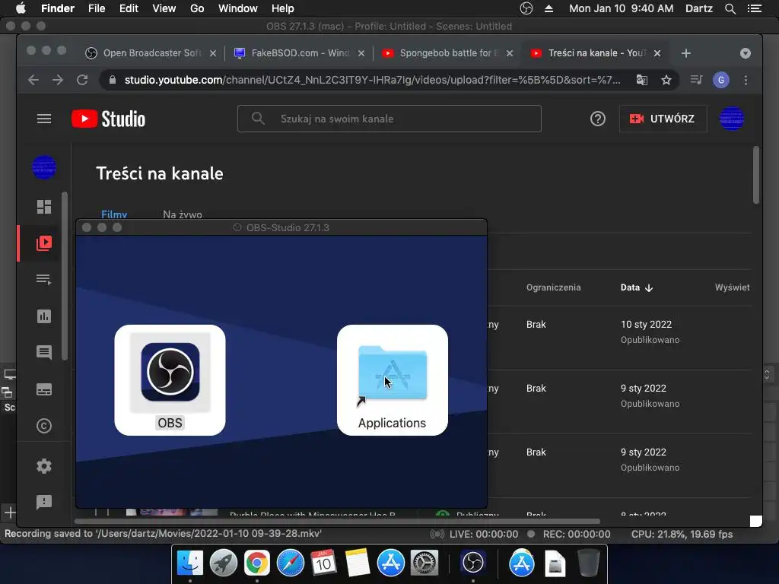Open channel dashboard icon in Studio sidebar
This screenshot has height=584, width=779.
tap(43, 207)
